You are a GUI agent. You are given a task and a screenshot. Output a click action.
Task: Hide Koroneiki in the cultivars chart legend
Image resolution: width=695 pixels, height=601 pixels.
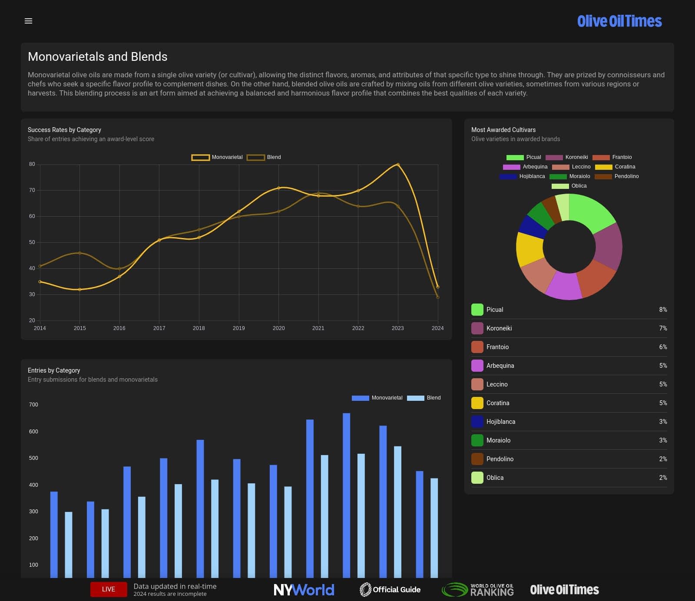coord(567,157)
